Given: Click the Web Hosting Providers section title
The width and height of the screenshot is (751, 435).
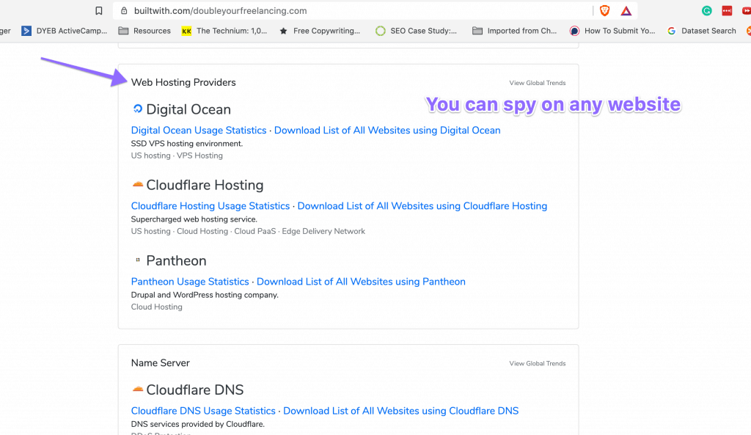Looking at the screenshot, I should pyautogui.click(x=183, y=82).
